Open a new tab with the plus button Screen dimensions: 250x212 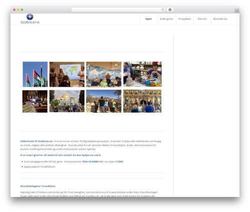[x=237, y=11]
